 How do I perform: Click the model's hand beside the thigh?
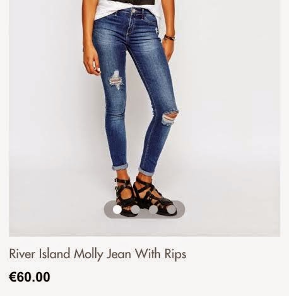pyautogui.click(x=92, y=63)
